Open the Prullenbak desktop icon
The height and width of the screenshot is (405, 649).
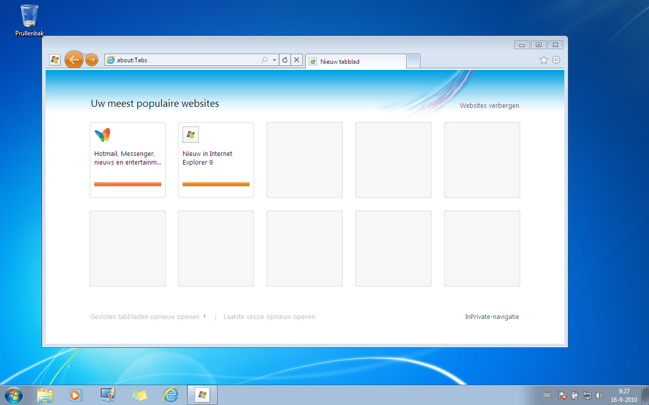[29, 20]
